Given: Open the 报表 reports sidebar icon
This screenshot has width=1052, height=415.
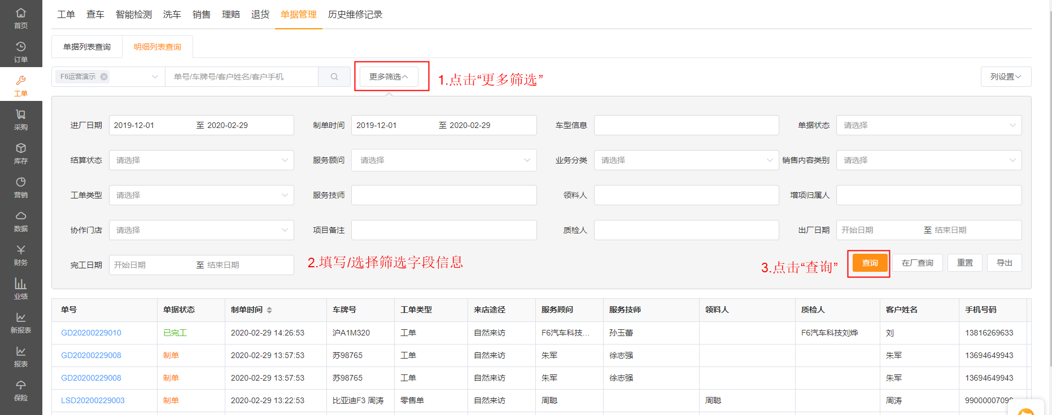Looking at the screenshot, I should point(21,356).
